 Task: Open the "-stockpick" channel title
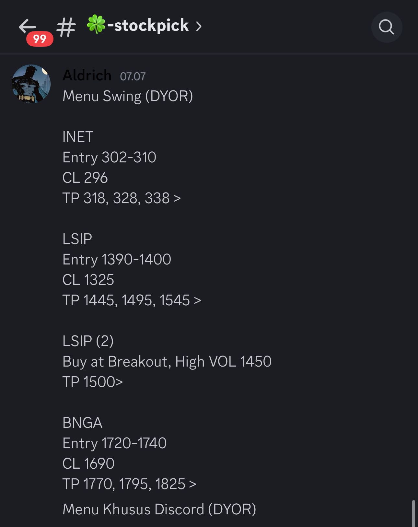pyautogui.click(x=148, y=25)
